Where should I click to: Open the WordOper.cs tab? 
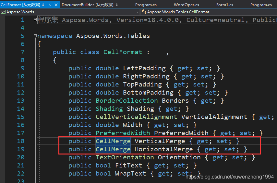[187, 5]
